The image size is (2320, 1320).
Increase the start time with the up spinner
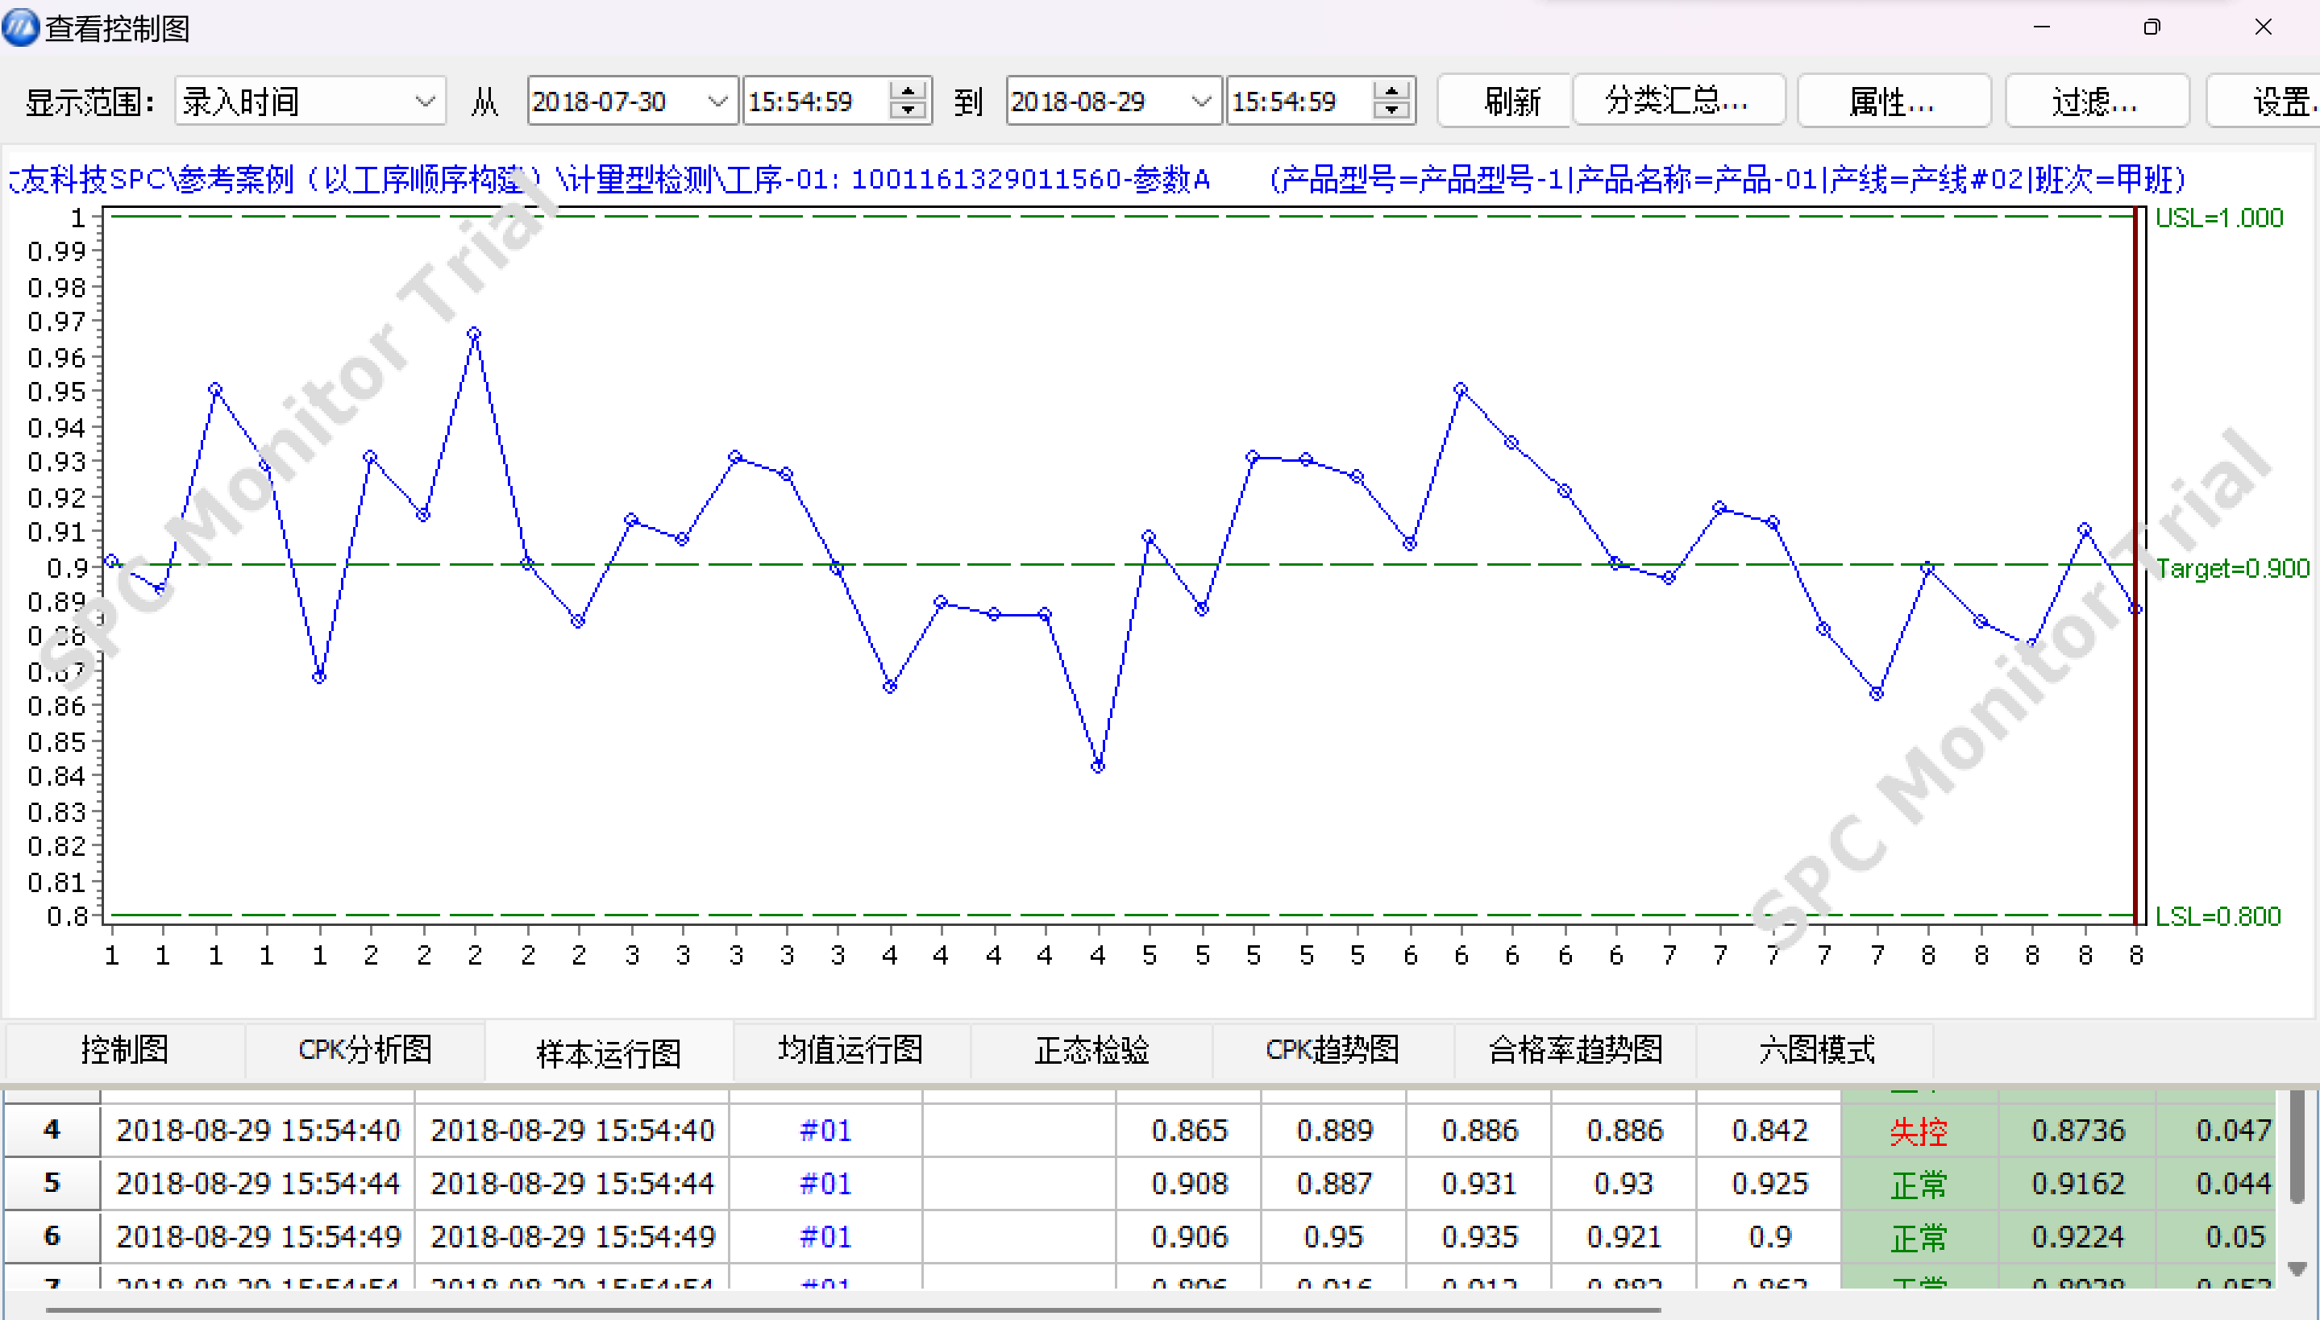pyautogui.click(x=907, y=90)
